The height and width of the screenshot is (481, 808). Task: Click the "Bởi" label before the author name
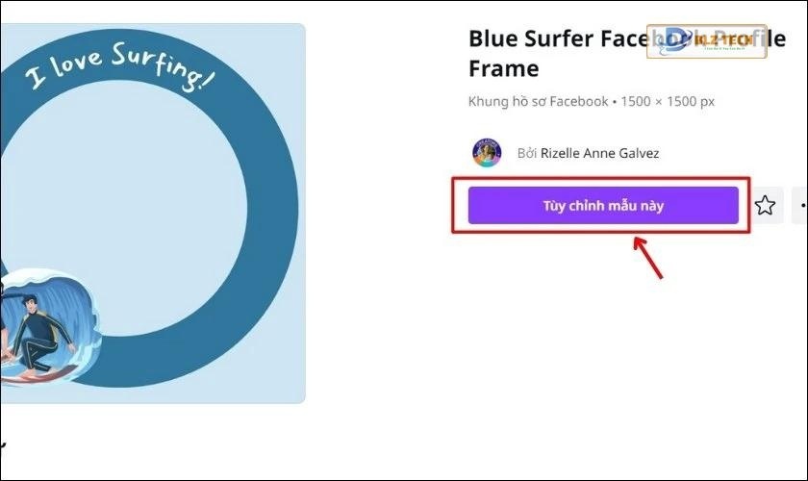point(526,153)
